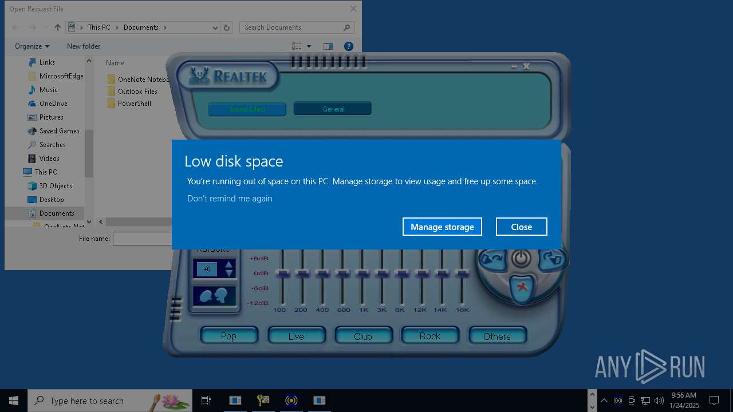Click the 3K equalizer slider knob
This screenshot has width=733, height=412.
(x=381, y=275)
